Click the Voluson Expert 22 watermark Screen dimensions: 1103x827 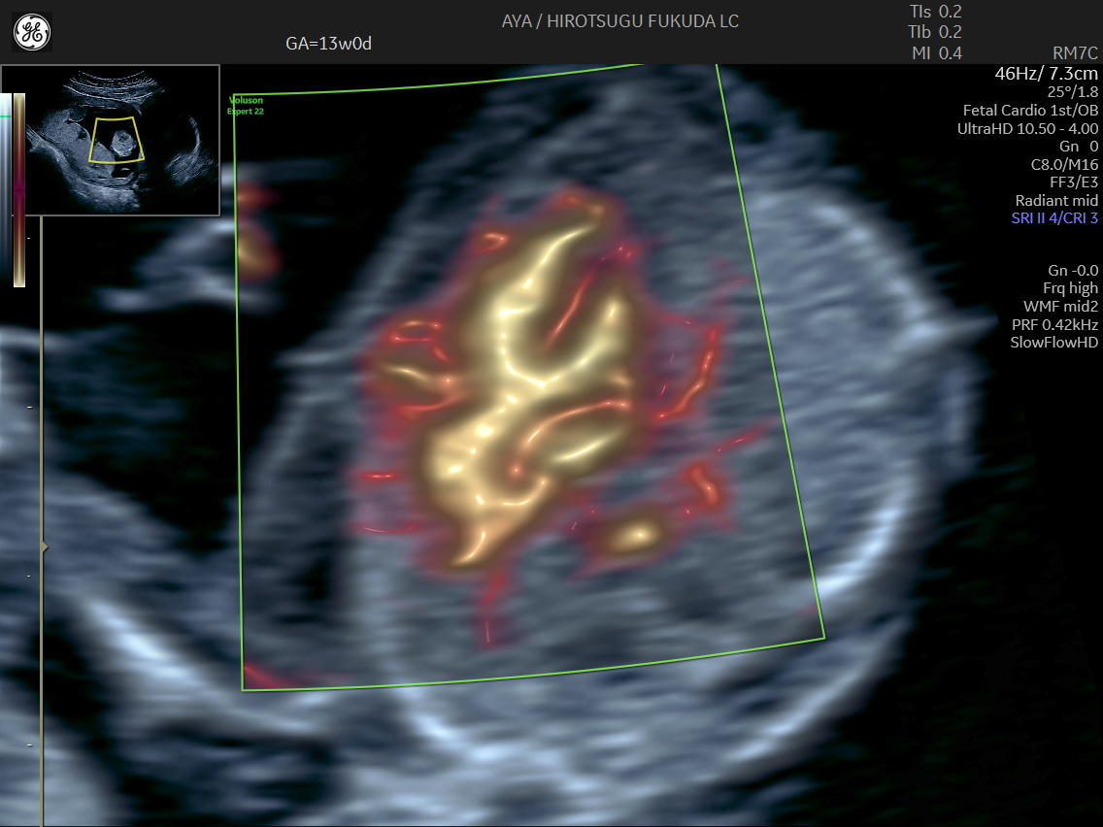tap(246, 106)
